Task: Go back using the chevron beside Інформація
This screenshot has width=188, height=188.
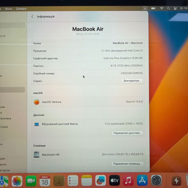Action: pos(32,16)
